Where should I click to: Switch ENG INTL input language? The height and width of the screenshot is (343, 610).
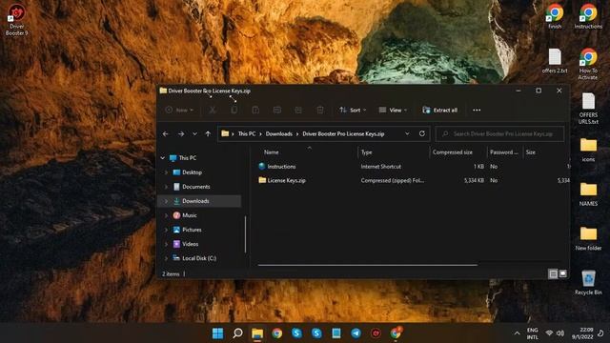(x=532, y=333)
